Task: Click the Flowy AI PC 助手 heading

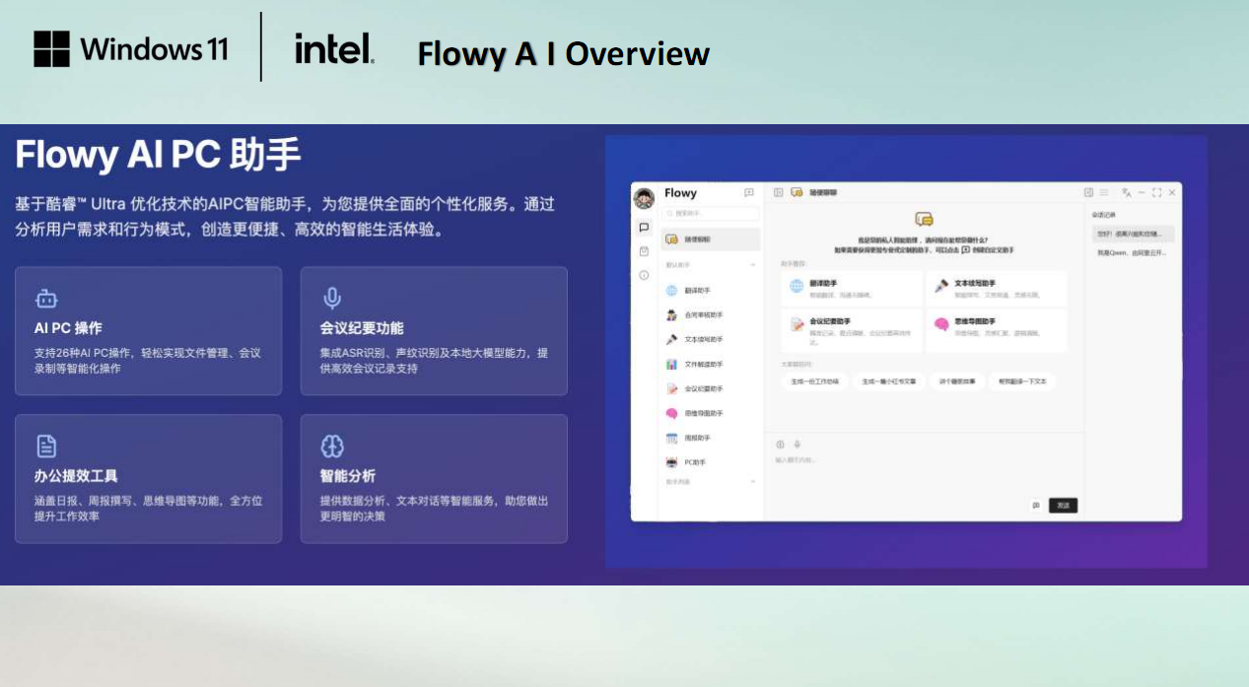Action: coord(158,156)
